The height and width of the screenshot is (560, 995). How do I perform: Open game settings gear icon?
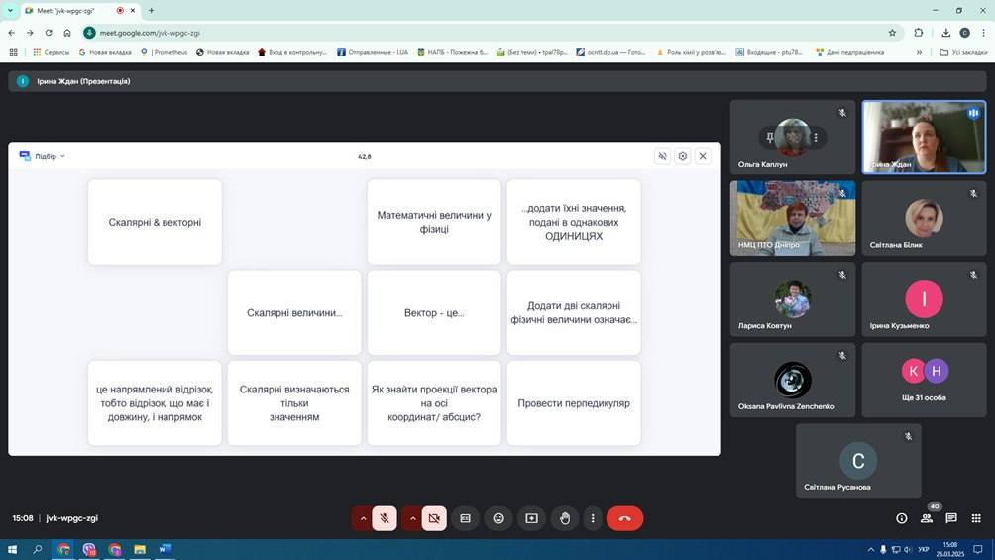pyautogui.click(x=683, y=156)
